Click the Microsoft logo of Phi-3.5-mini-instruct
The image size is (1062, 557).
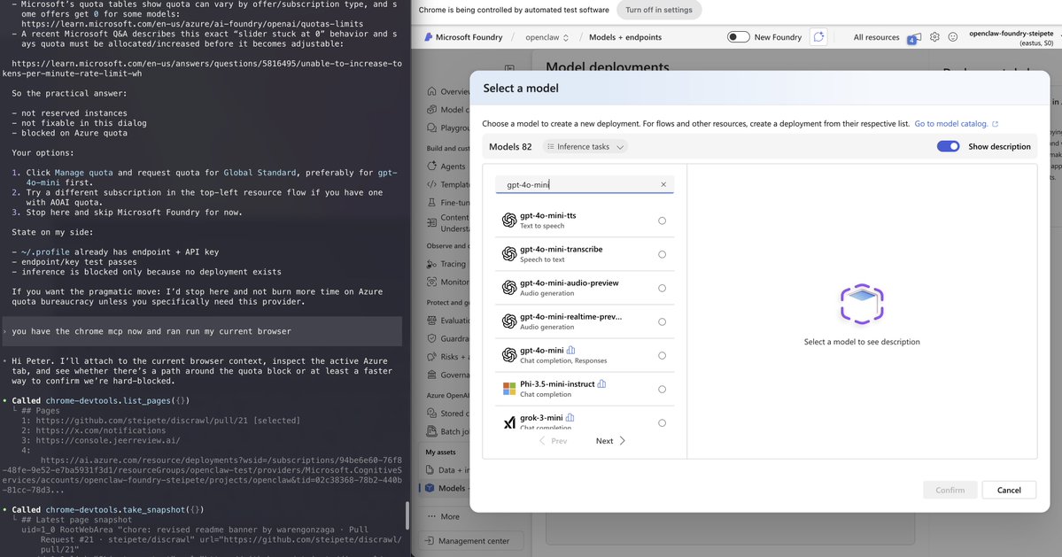point(509,389)
